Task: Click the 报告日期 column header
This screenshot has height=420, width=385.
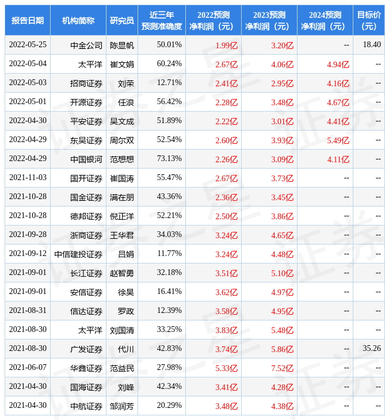Action: 28,20
